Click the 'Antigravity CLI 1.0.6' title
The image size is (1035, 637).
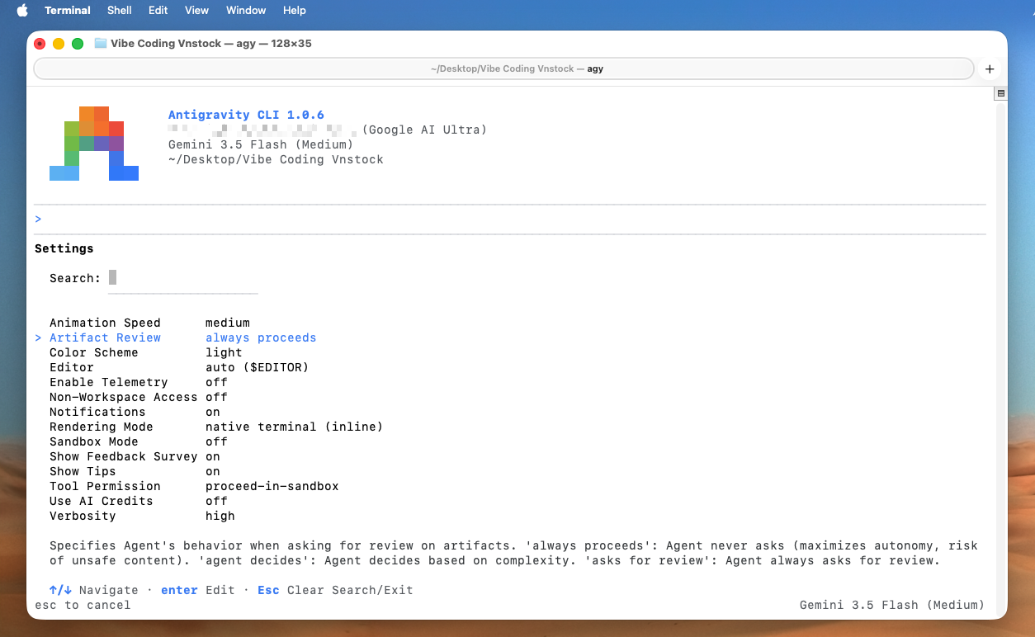[246, 115]
